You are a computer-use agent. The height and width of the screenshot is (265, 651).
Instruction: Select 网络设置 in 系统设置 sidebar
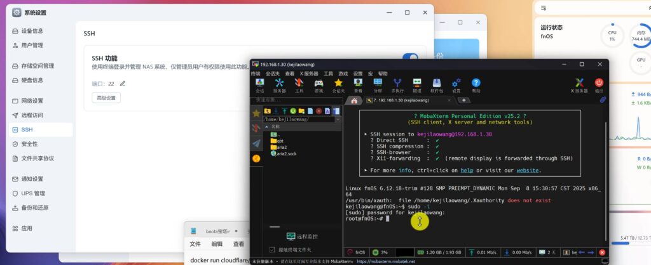point(40,101)
